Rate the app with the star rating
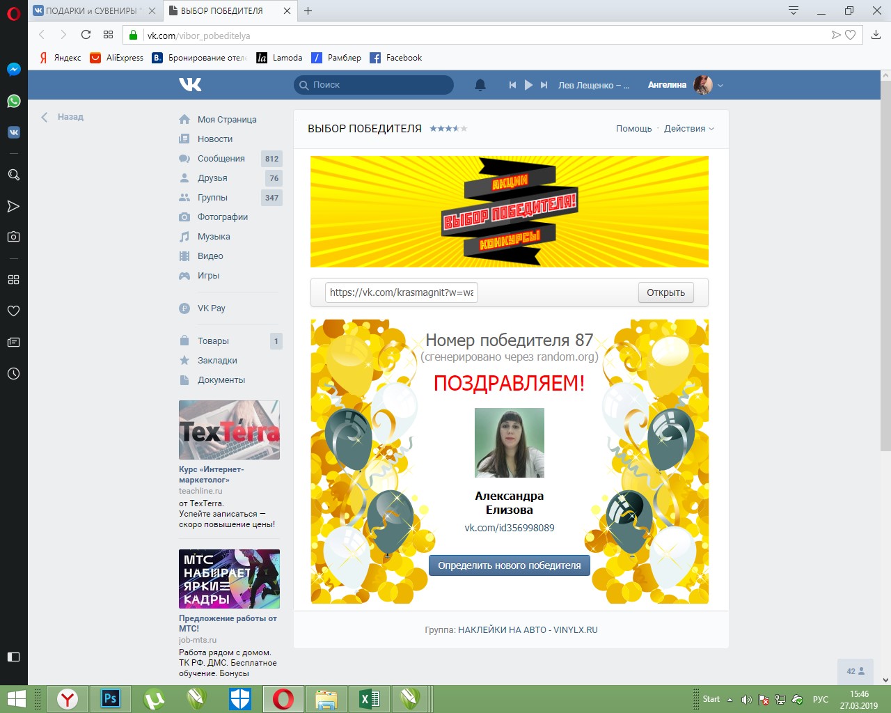 448,128
